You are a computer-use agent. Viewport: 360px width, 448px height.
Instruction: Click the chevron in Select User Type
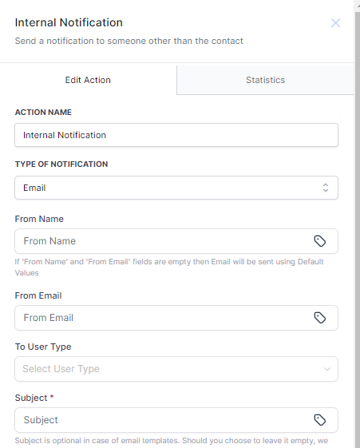pos(327,369)
